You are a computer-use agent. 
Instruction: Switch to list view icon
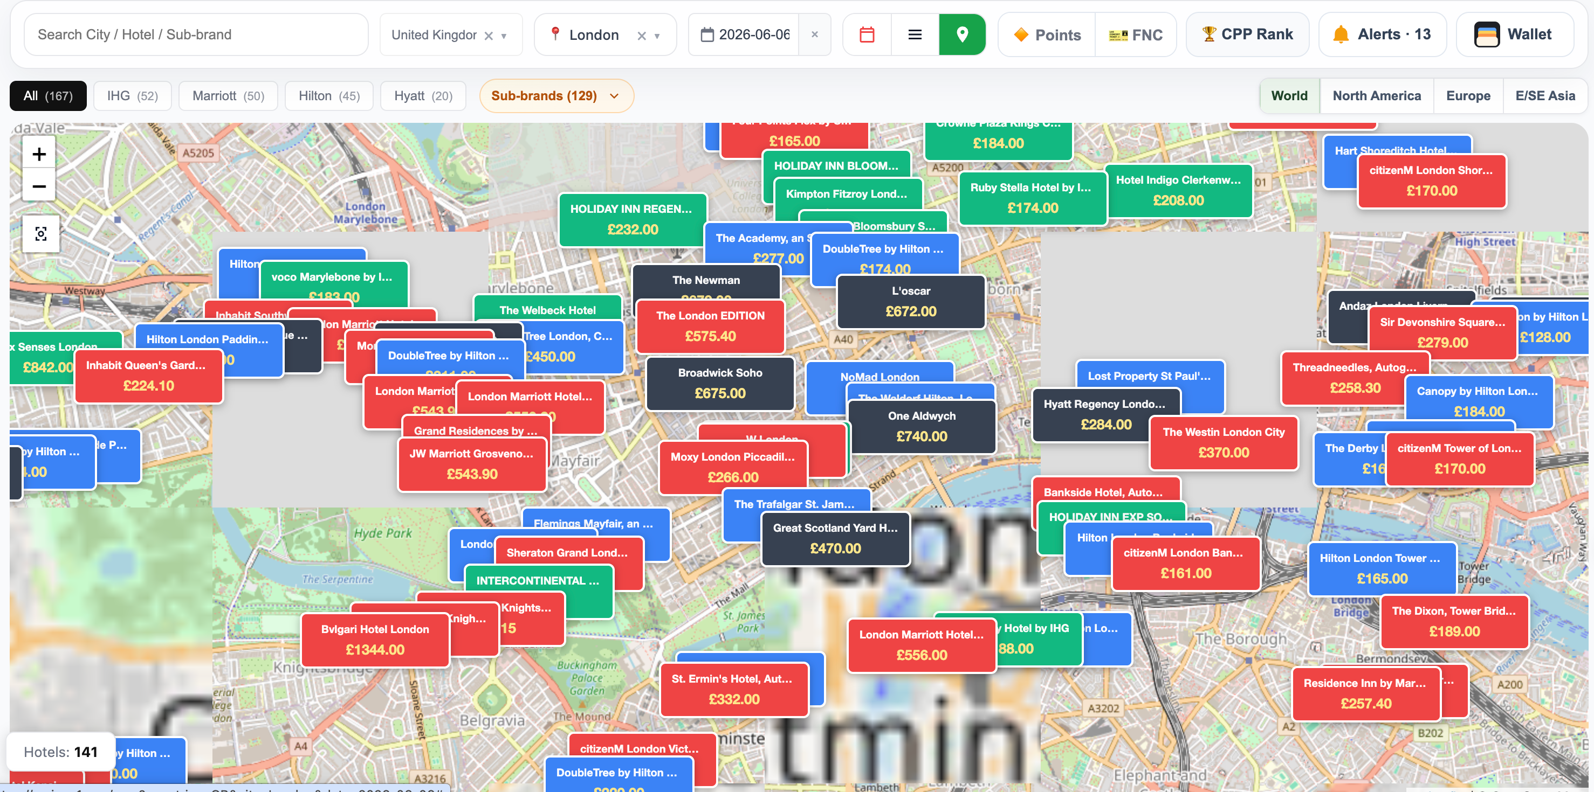[915, 34]
